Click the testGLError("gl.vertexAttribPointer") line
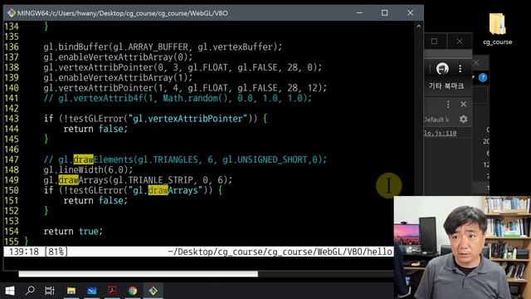Image resolution: width=531 pixels, height=299 pixels. click(155, 119)
